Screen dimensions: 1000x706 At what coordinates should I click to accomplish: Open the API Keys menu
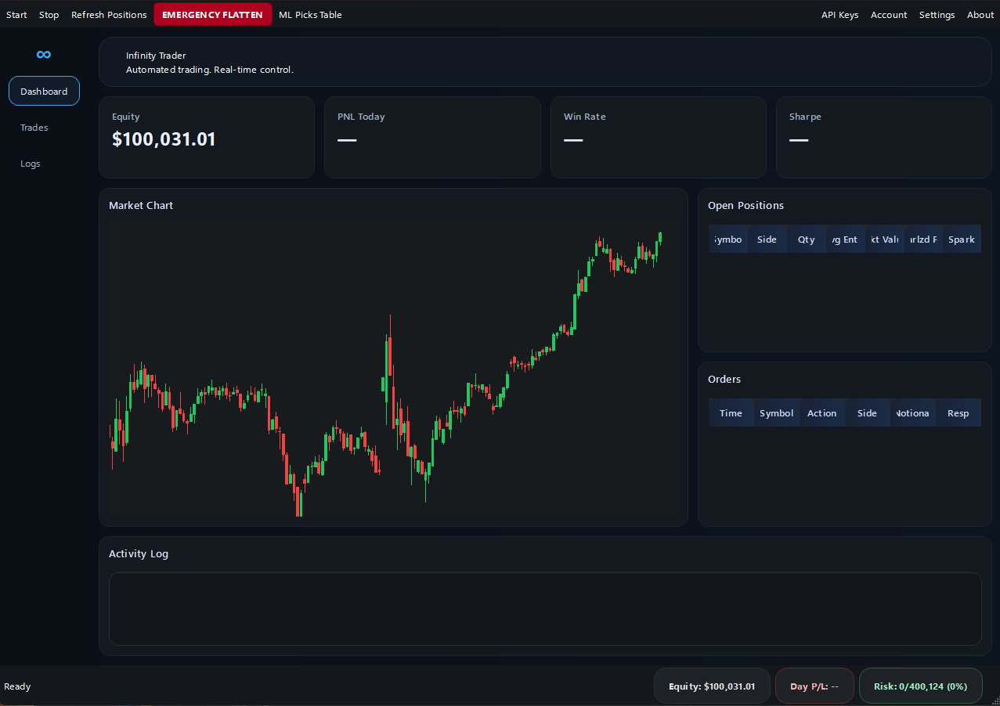pos(839,15)
